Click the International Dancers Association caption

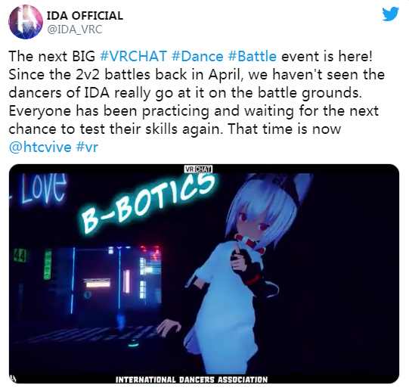[192, 380]
